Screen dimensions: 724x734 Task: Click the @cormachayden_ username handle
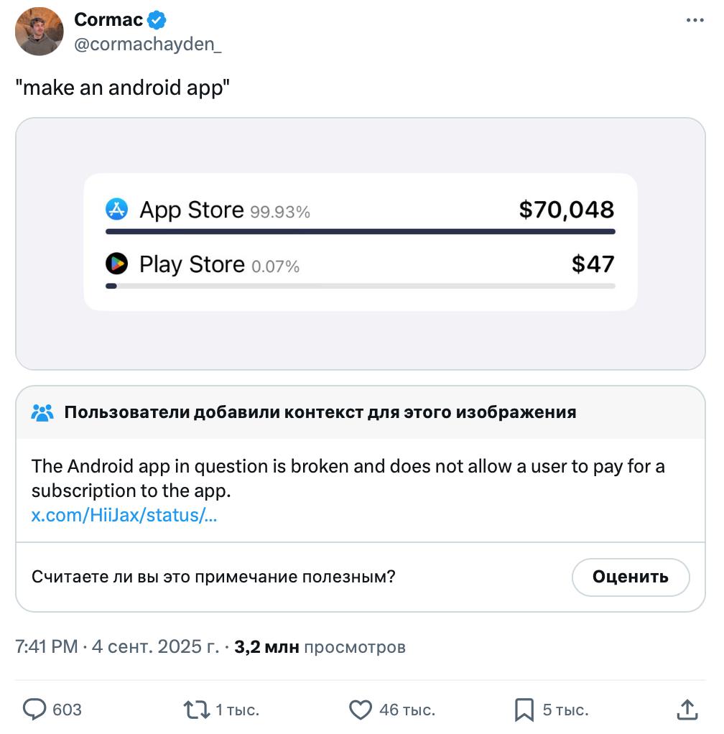tap(148, 44)
